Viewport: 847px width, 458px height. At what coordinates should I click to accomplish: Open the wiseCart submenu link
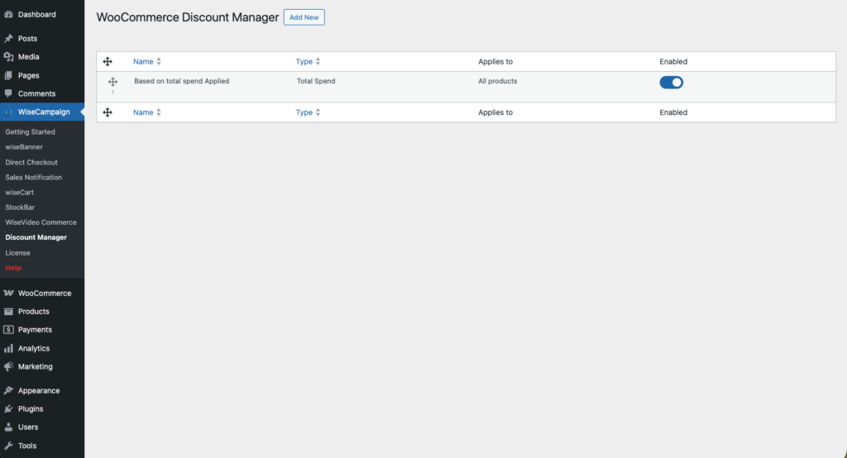click(x=20, y=193)
